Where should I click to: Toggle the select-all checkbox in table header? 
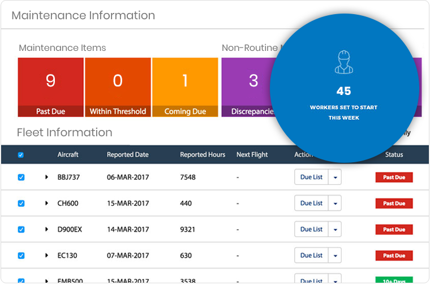click(x=21, y=155)
